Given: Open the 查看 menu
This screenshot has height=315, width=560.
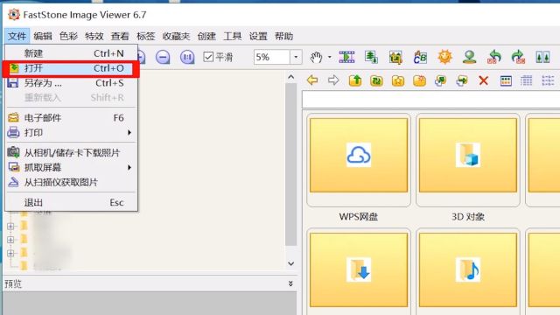Looking at the screenshot, I should [x=120, y=36].
